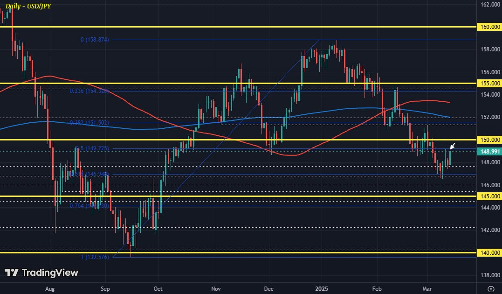Click the '2025' time axis label
Image resolution: width=502 pixels, height=294 pixels.
(322, 289)
